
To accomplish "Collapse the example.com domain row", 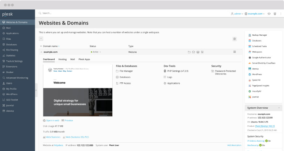I will [41, 52].
